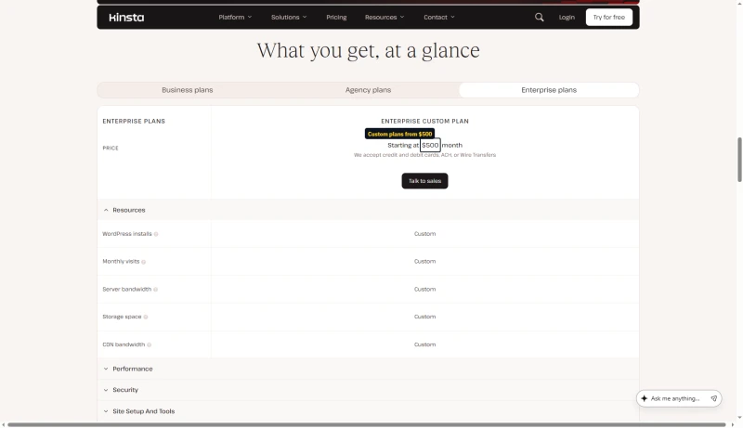Expand Site Setup And Tools section
Image resolution: width=743 pixels, height=428 pixels.
tap(368, 411)
